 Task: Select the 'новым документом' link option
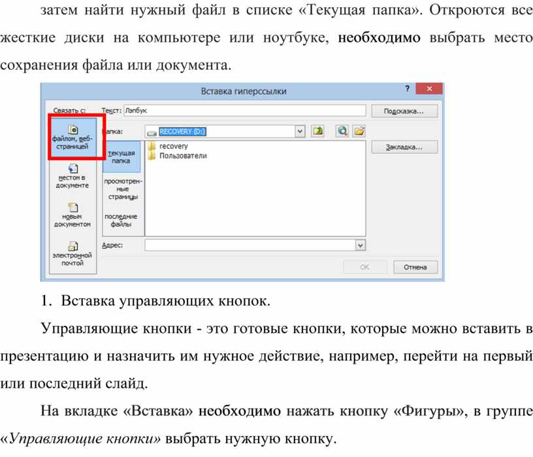pyautogui.click(x=72, y=215)
